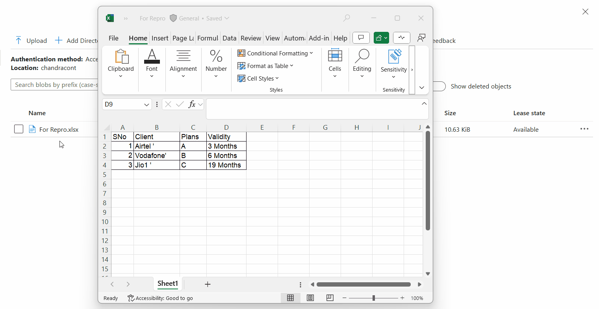Click the Accessibility Good to go status
Screen dimensions: 599x309
click(x=160, y=298)
